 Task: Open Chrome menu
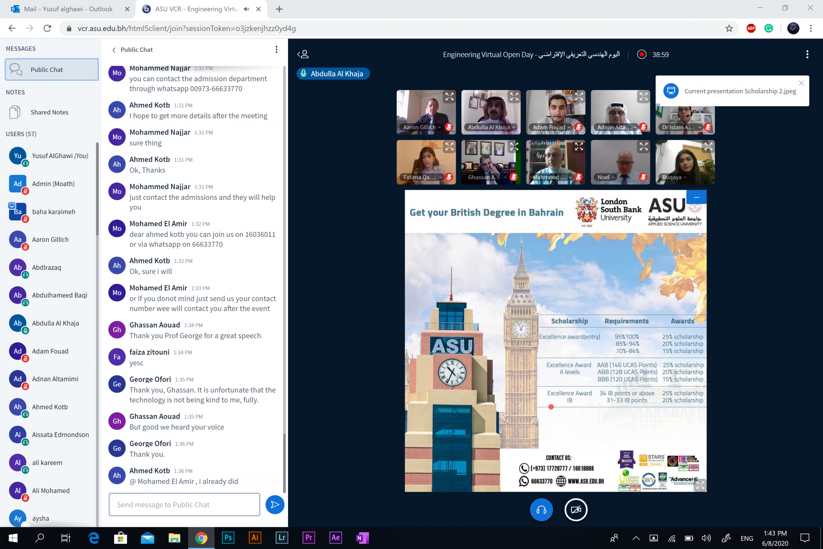(811, 28)
